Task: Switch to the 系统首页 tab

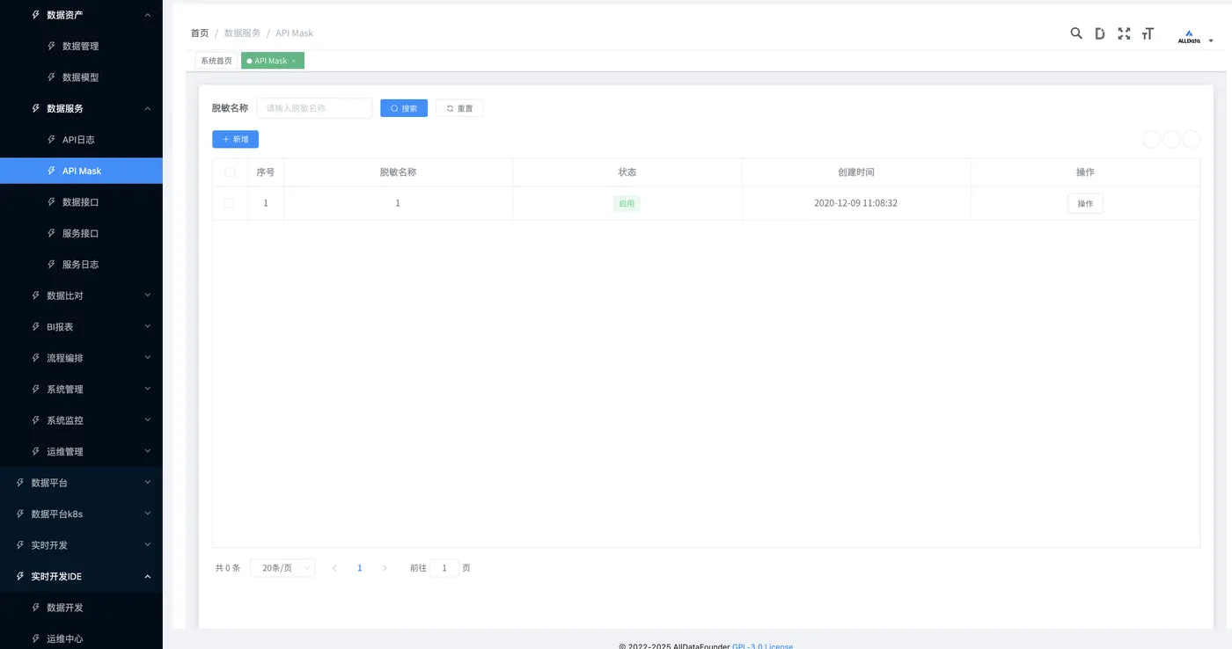Action: [216, 61]
